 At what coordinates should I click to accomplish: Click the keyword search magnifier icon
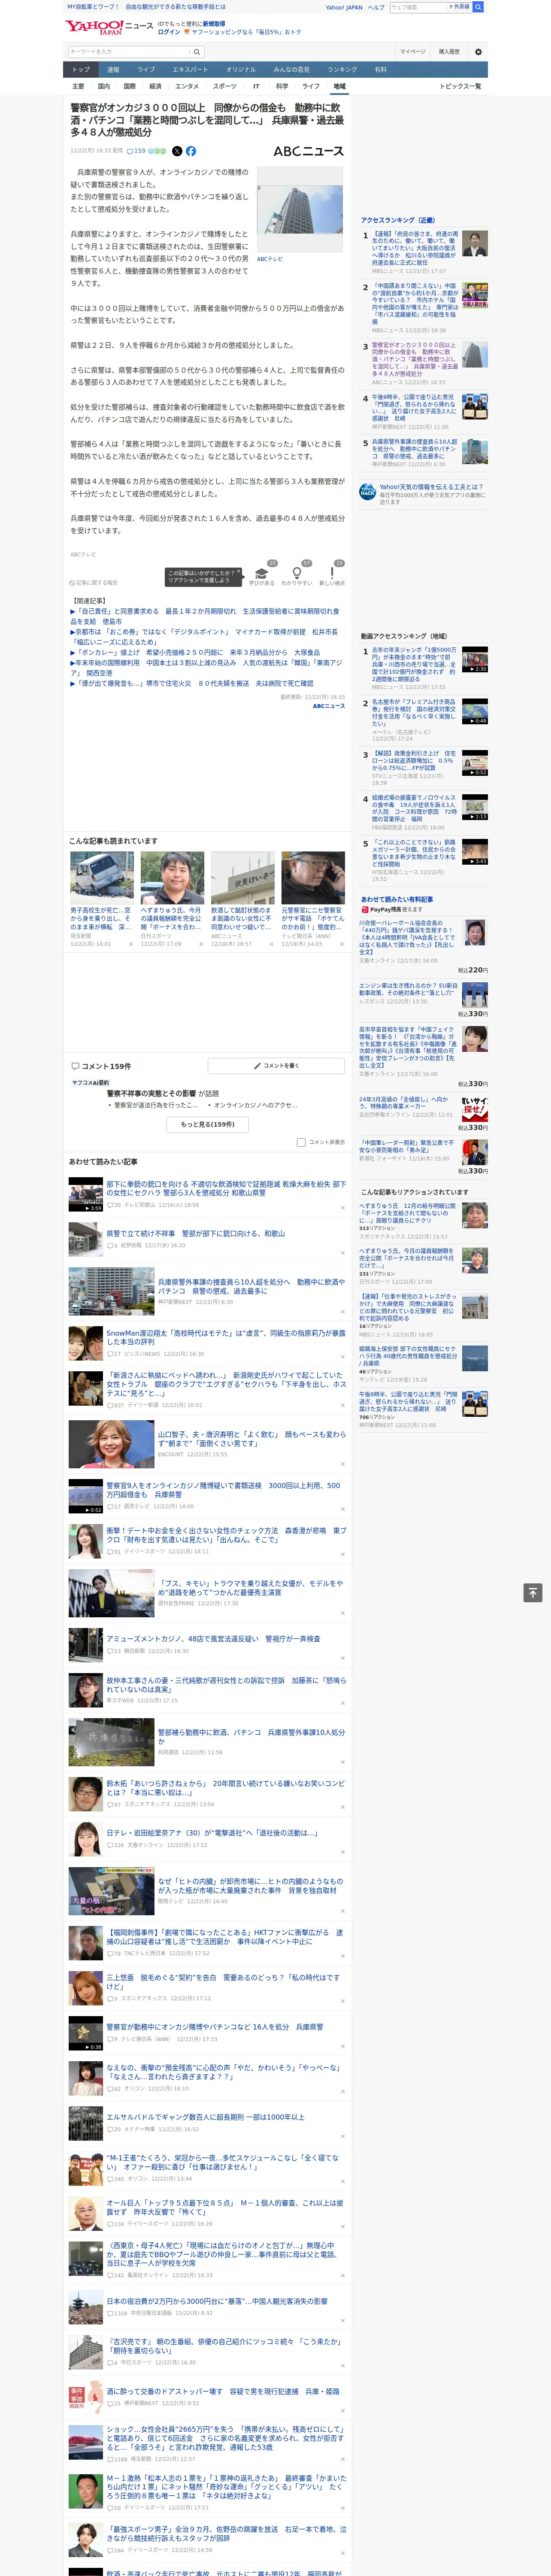[x=197, y=52]
